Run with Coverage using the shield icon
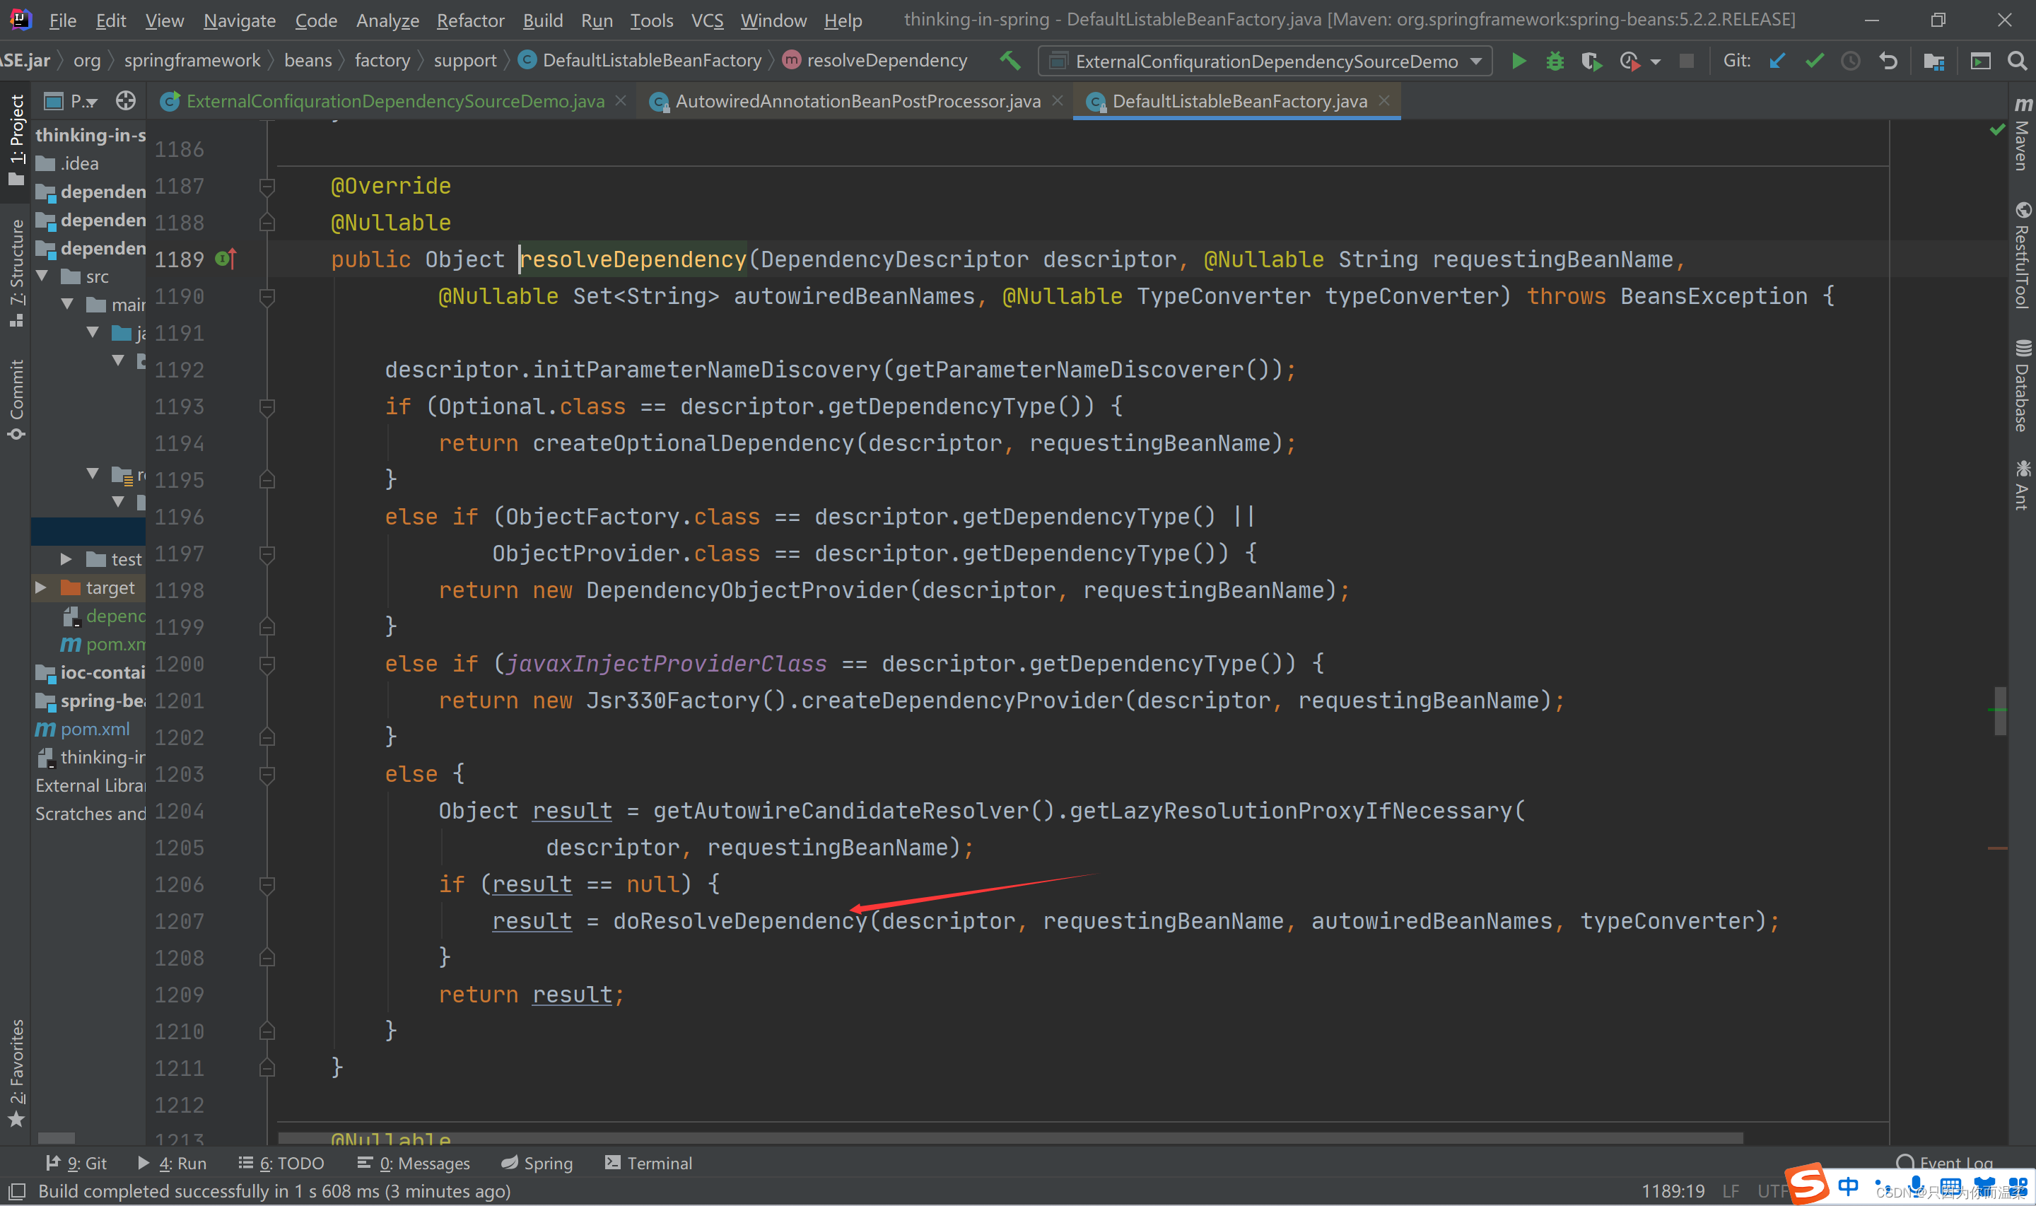 [x=1591, y=61]
